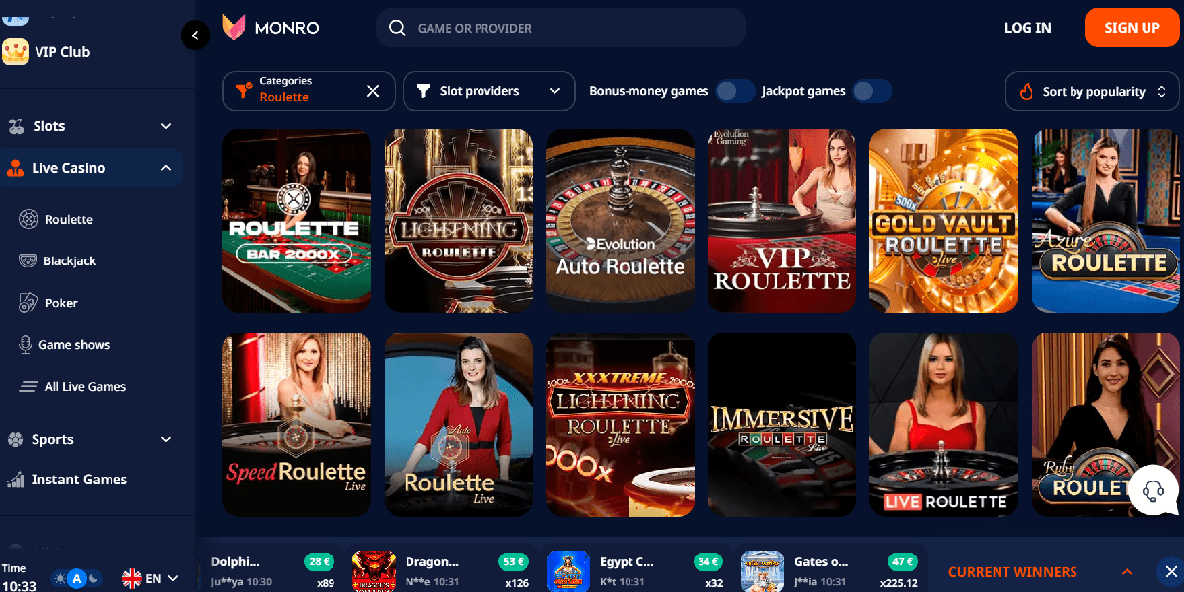The width and height of the screenshot is (1184, 592).
Task: Select the Game shows microphone icon
Action: point(27,344)
